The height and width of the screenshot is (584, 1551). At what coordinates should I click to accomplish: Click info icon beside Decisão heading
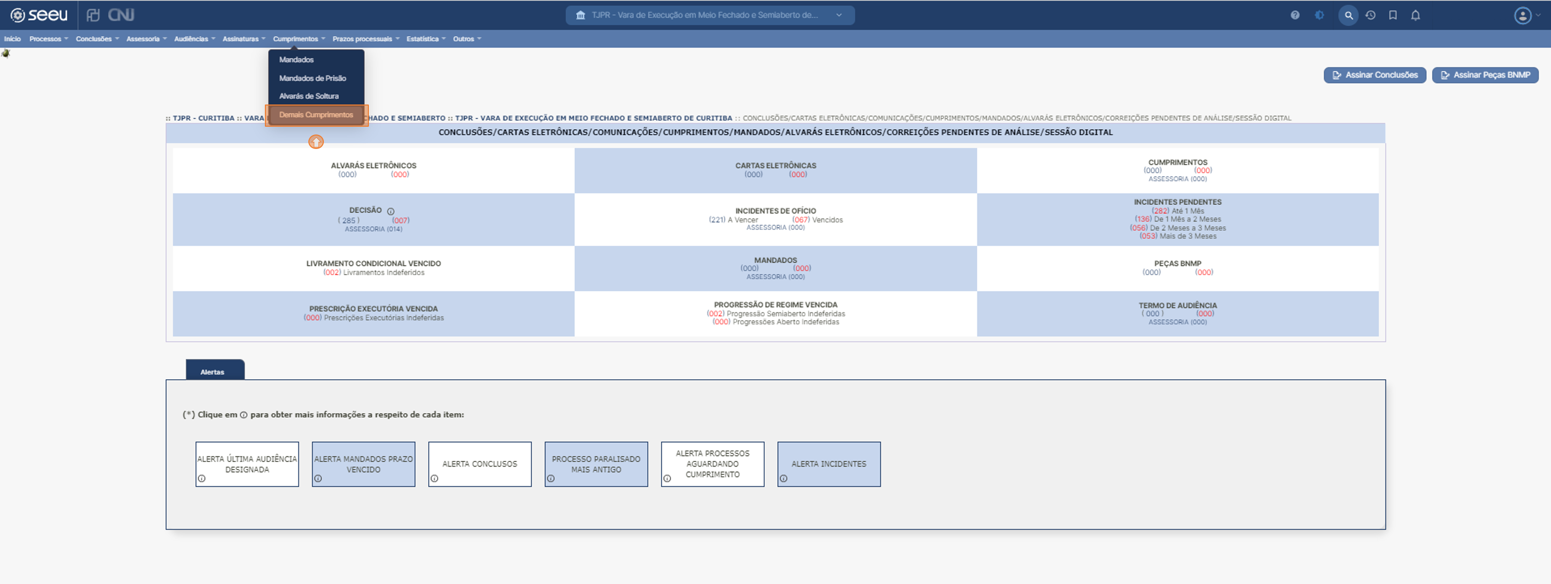click(x=391, y=212)
